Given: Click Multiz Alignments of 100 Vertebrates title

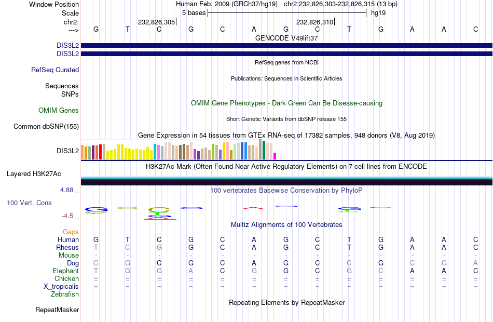Looking at the screenshot, I should click(x=286, y=225).
